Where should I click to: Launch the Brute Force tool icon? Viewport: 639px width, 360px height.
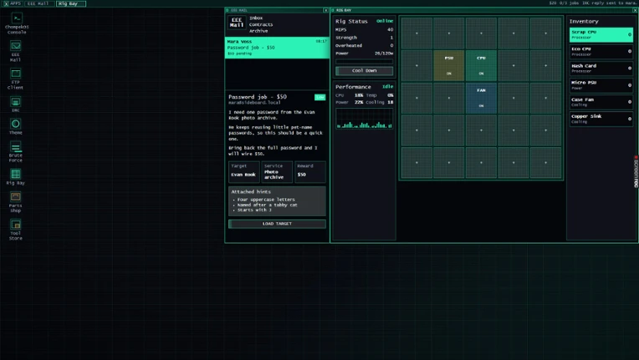point(16,152)
